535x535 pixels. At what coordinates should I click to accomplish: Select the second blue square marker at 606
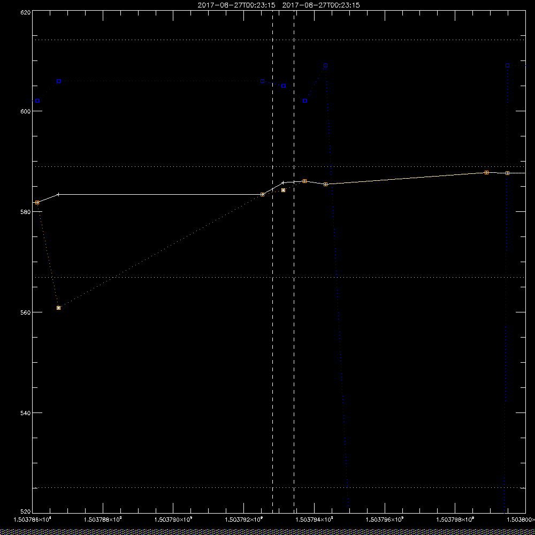[x=59, y=81]
